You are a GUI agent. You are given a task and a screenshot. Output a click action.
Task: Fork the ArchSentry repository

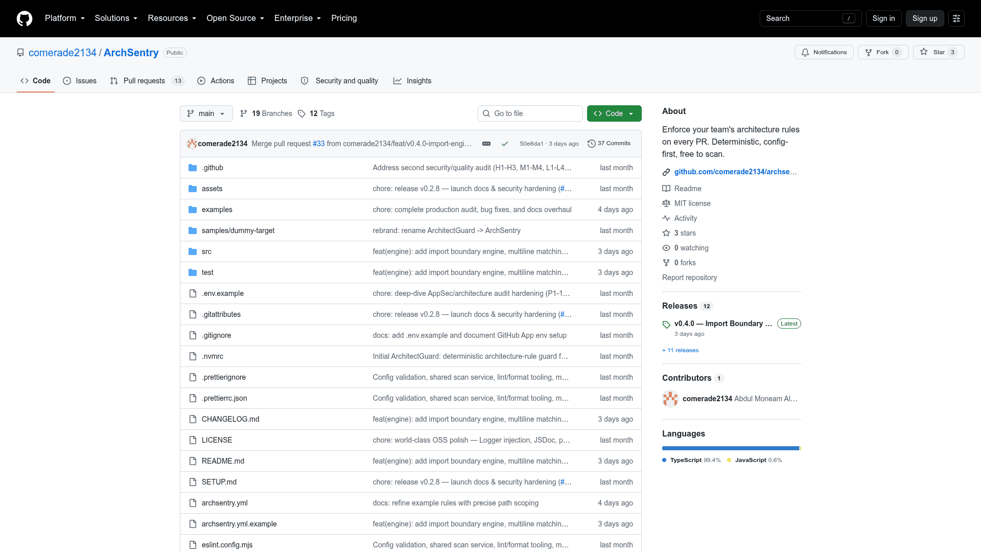pyautogui.click(x=883, y=52)
